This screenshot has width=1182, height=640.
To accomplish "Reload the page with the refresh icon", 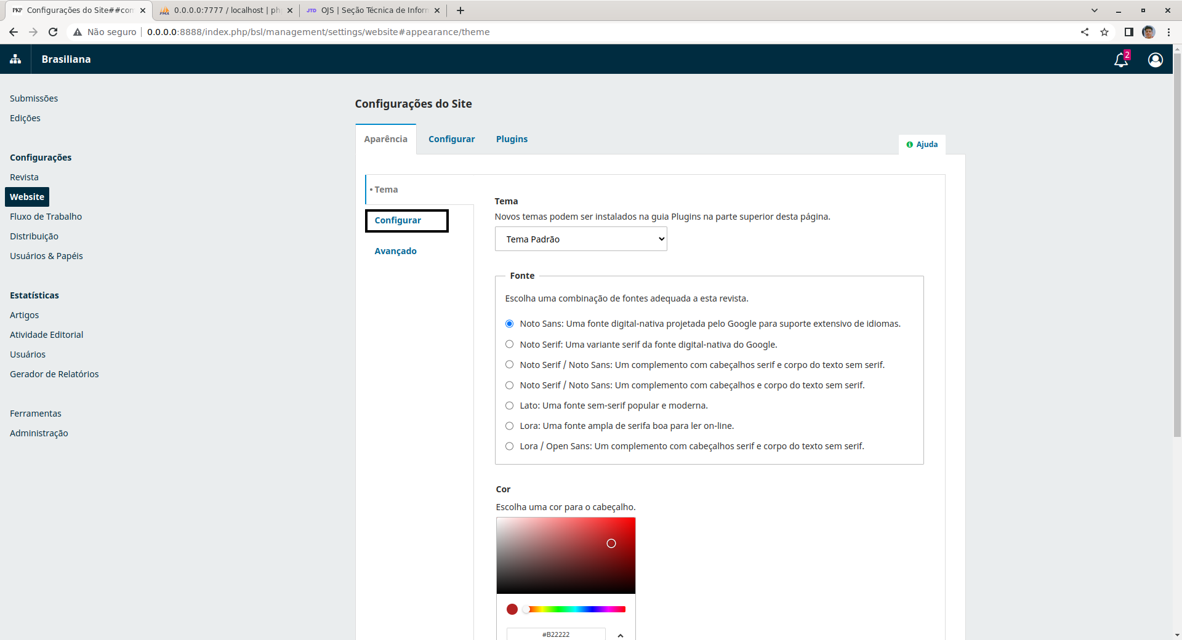I will coord(53,32).
